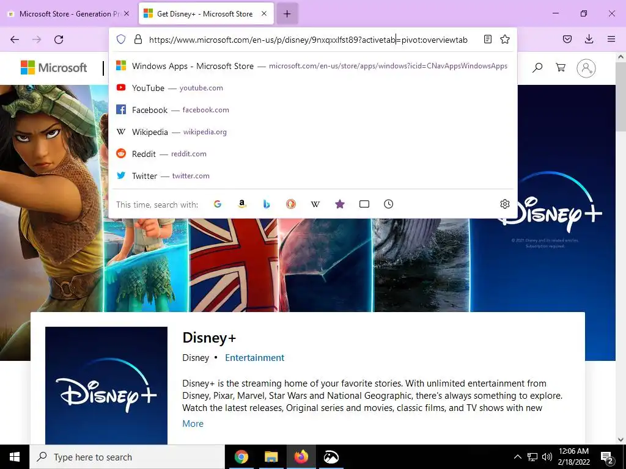Search this time with Amazon
Image resolution: width=626 pixels, height=469 pixels.
point(242,204)
